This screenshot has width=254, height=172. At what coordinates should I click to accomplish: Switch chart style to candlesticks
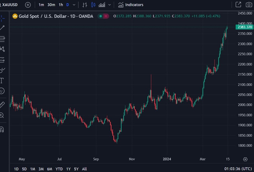click(x=93, y=5)
